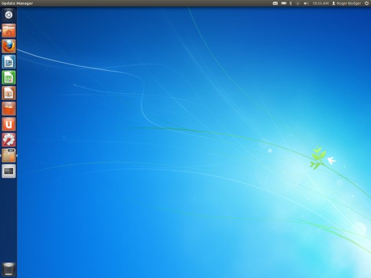Viewport: 371px width, 278px height.
Task: Open LibreOffice Calc spreadsheet
Action: click(x=9, y=78)
